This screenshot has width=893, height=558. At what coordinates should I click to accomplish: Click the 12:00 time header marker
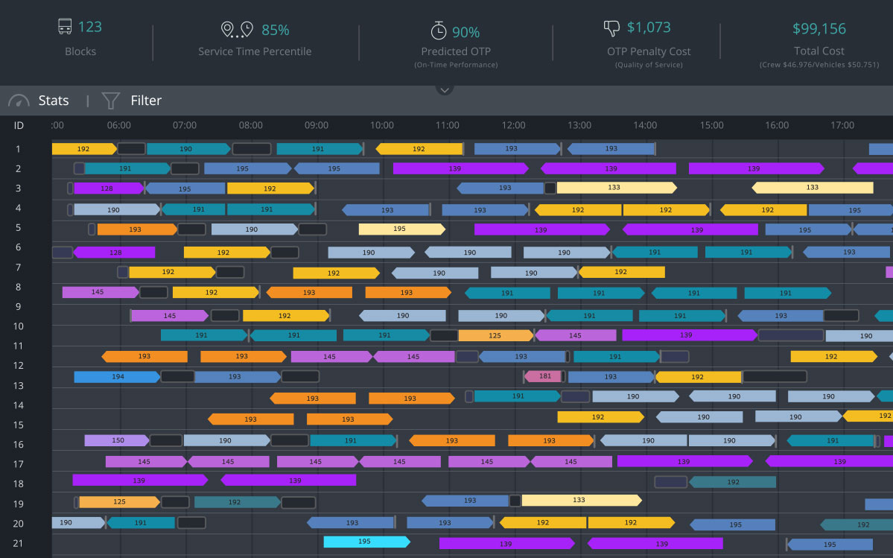pos(513,125)
